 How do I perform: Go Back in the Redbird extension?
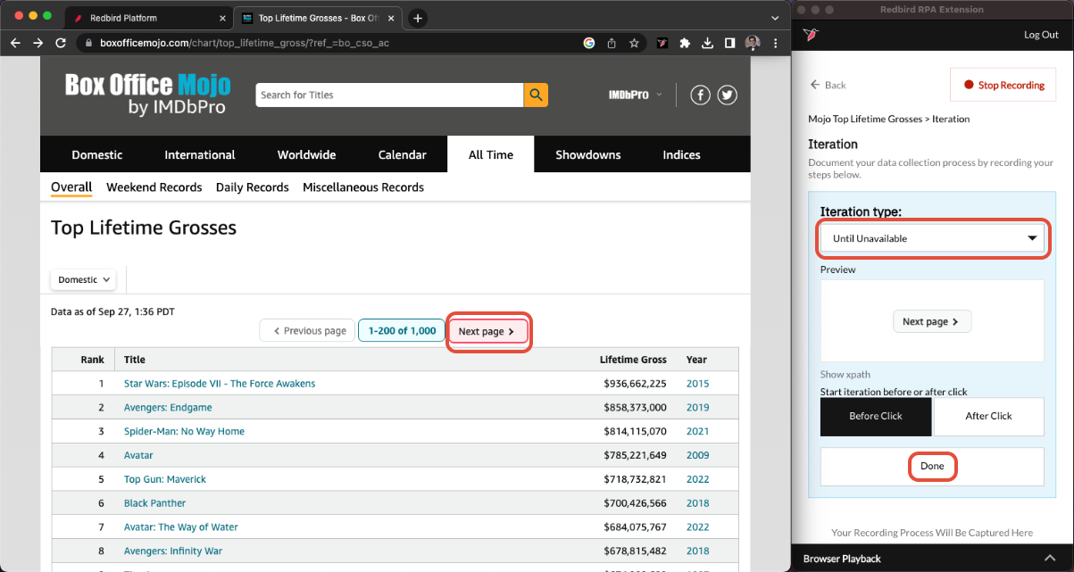tap(828, 85)
